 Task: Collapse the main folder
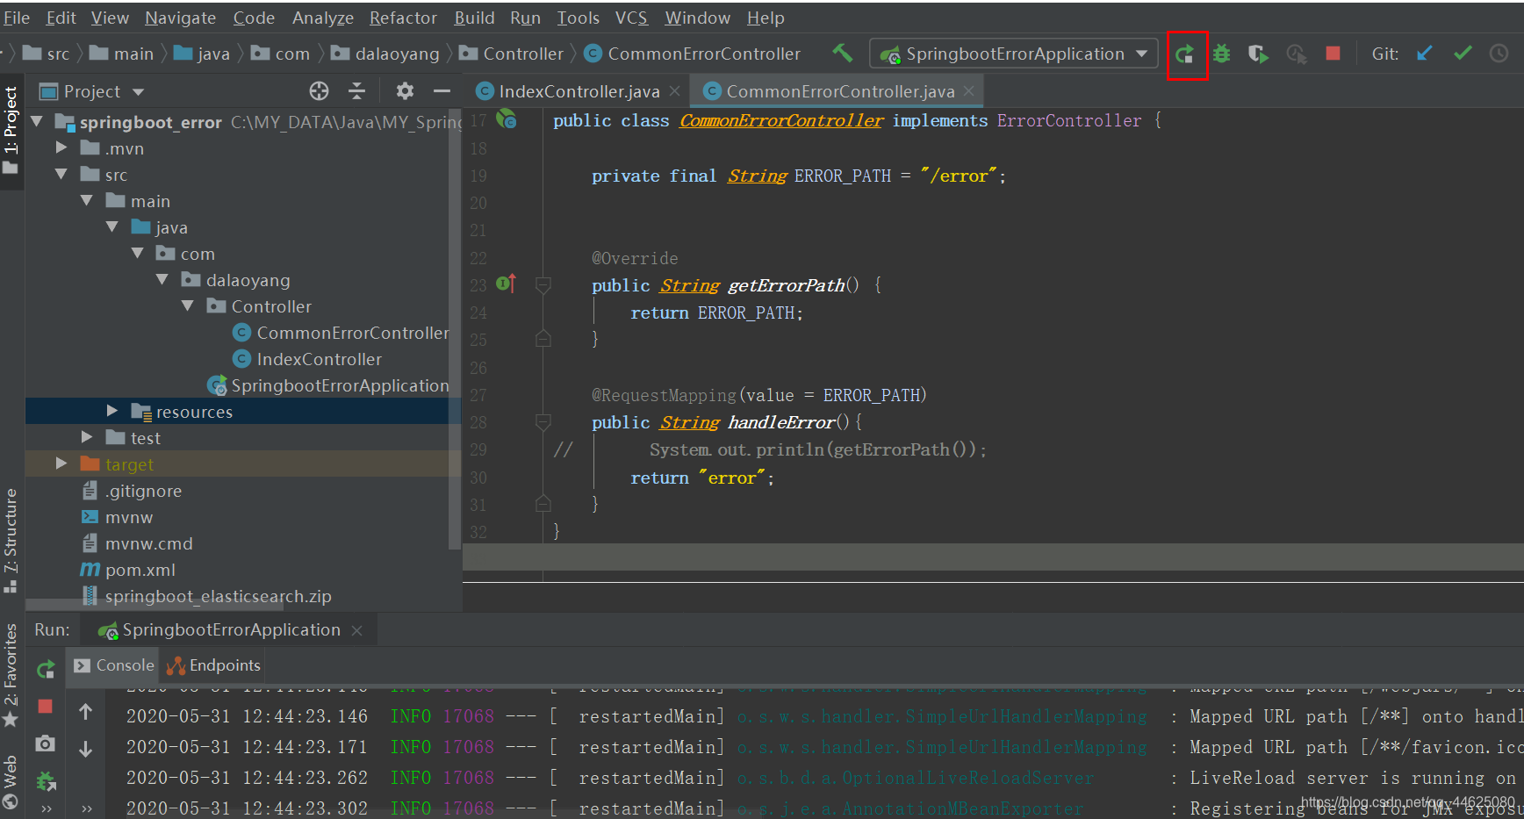tap(87, 200)
